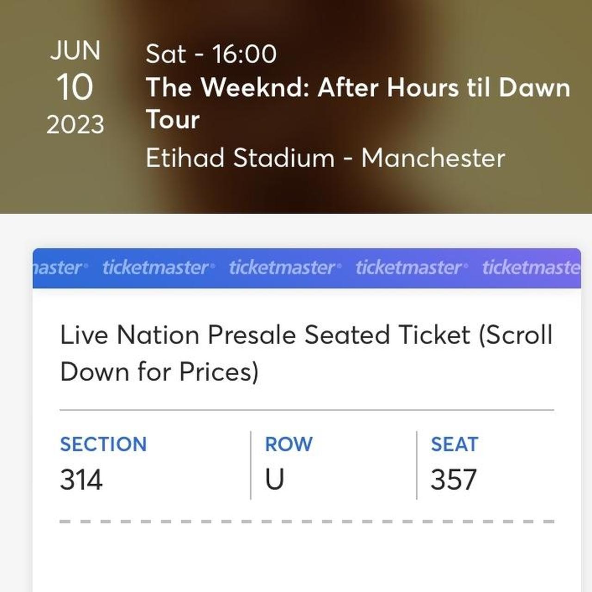Click the Live Nation Presale Seated Ticket title
The height and width of the screenshot is (592, 592).
click(305, 353)
